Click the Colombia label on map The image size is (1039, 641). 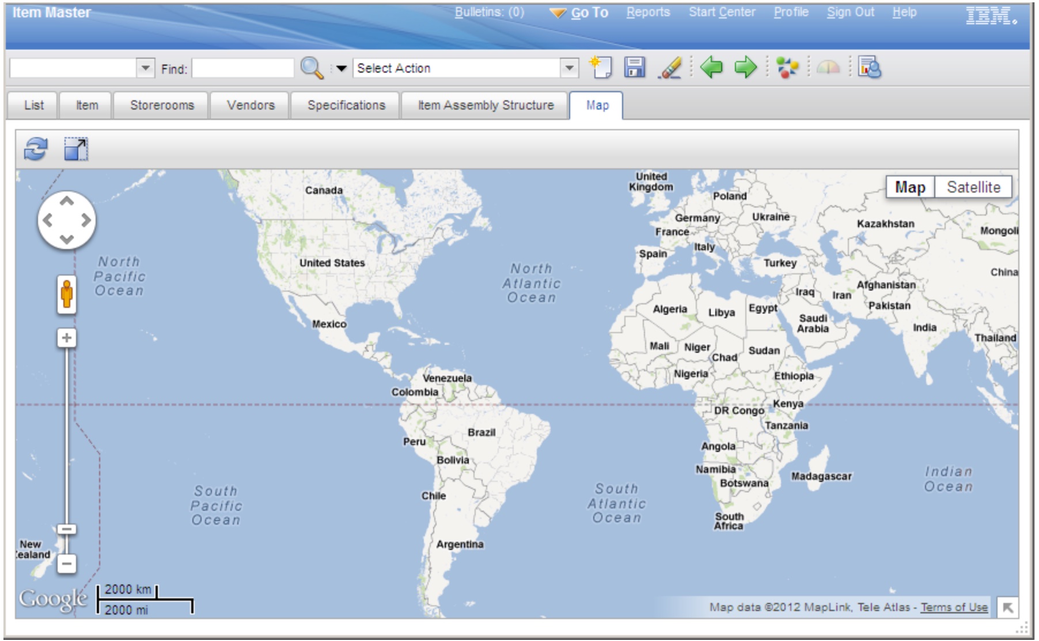(x=415, y=392)
